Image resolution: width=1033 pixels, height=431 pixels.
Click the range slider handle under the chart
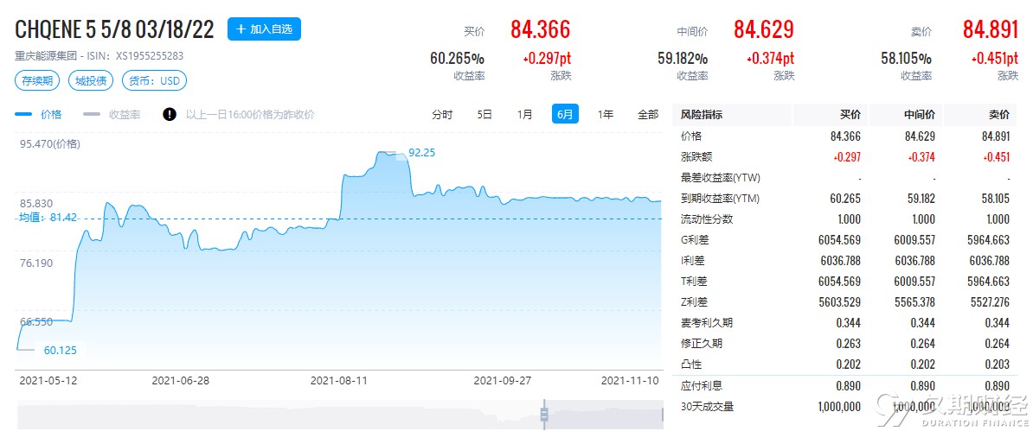tap(544, 414)
